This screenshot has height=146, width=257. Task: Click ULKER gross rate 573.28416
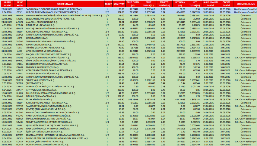[134, 99]
